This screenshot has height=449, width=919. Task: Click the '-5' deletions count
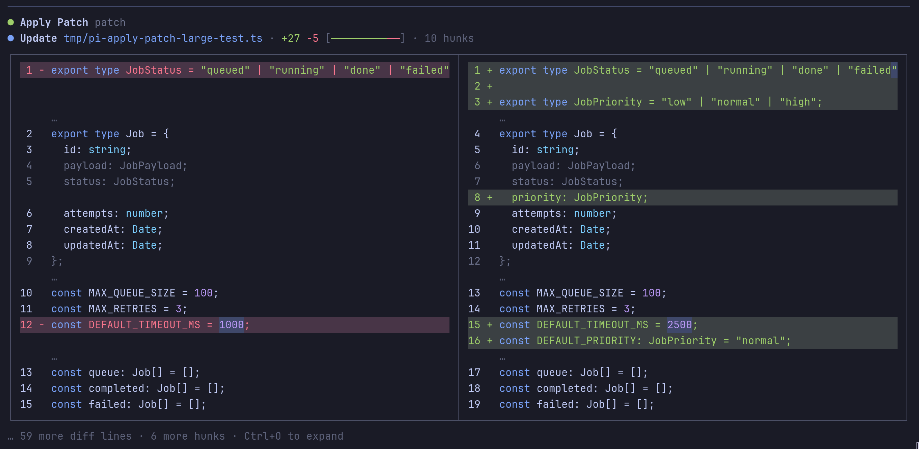click(313, 38)
